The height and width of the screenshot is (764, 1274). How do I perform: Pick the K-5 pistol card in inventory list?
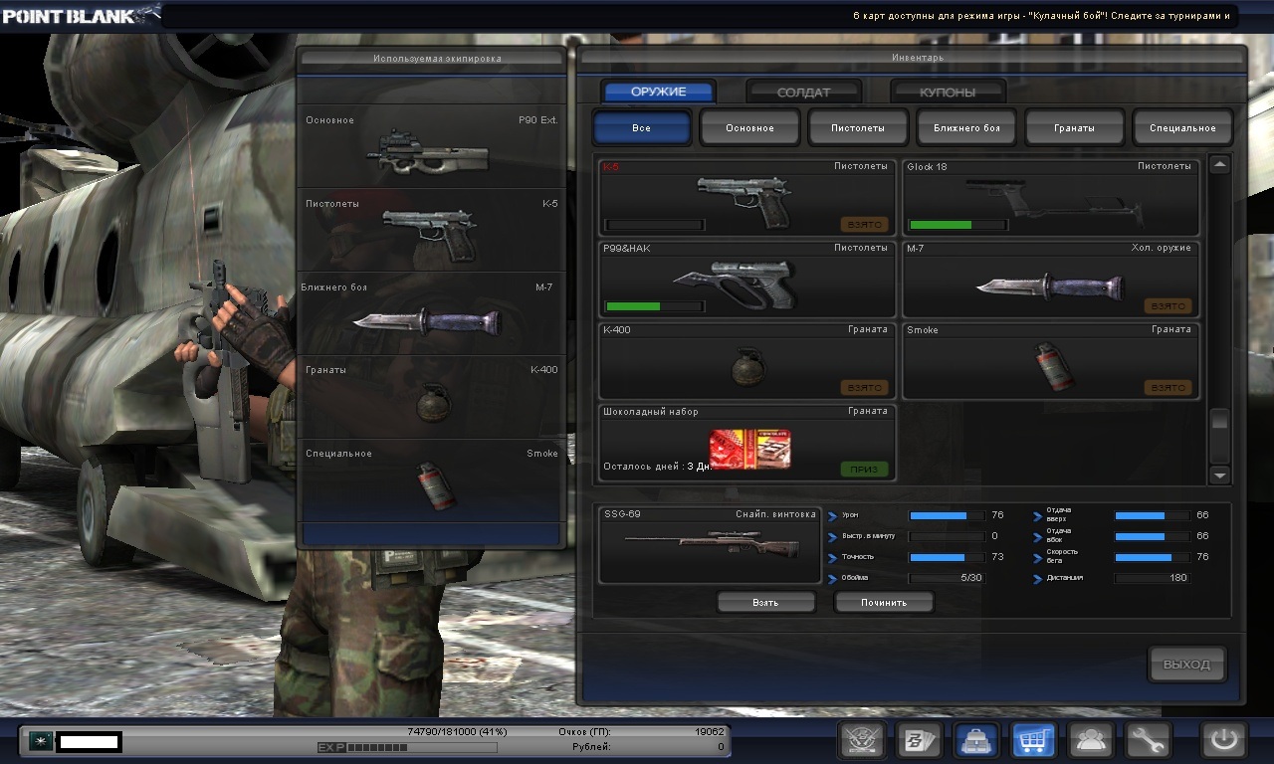tap(746, 197)
